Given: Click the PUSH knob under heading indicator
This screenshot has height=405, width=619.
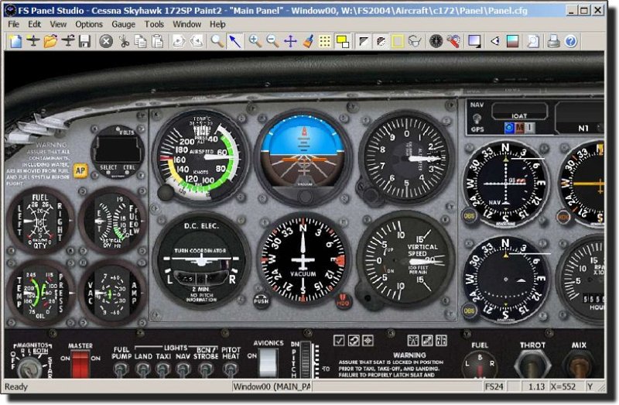Looking at the screenshot, I should point(262,300).
